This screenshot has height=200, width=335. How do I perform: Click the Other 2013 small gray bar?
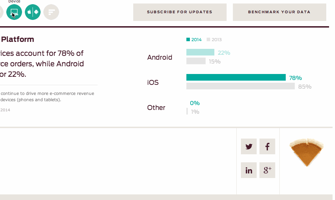(187, 111)
